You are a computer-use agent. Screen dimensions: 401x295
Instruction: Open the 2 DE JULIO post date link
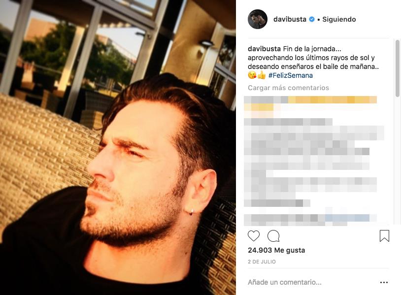tap(262, 262)
